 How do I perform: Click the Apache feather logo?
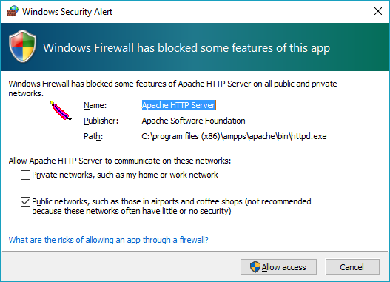pyautogui.click(x=61, y=111)
